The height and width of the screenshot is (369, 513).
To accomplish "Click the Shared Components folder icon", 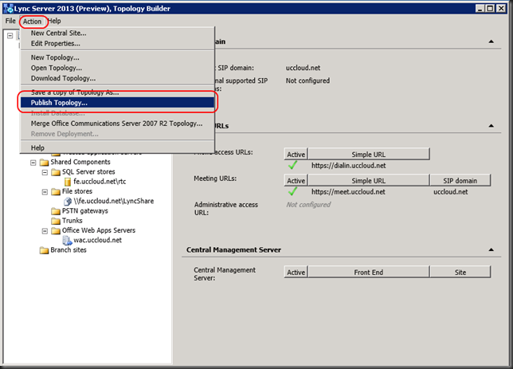I will click(44, 163).
